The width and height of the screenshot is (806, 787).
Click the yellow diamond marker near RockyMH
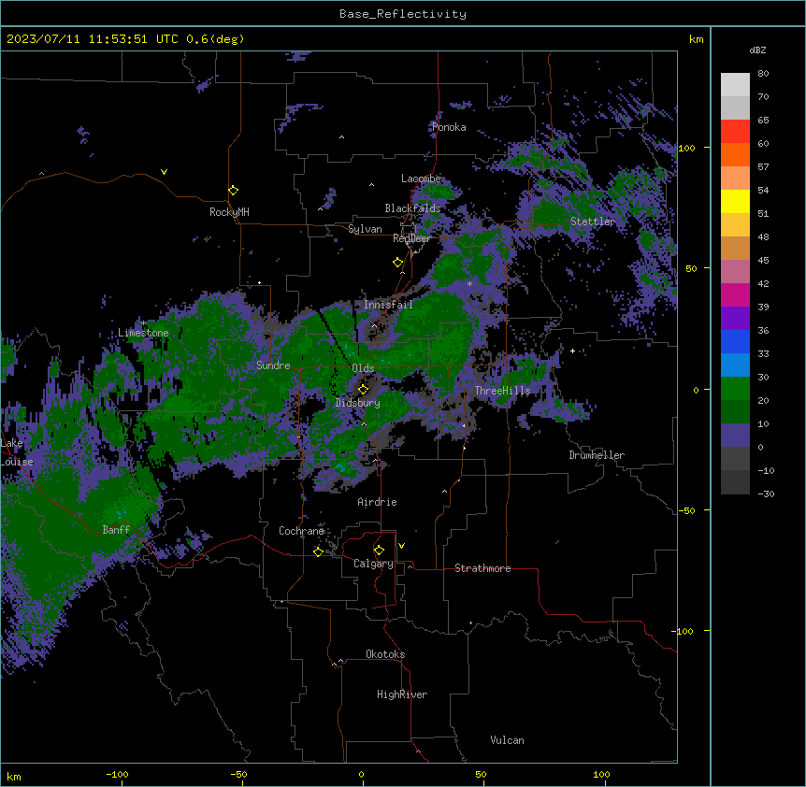[234, 191]
